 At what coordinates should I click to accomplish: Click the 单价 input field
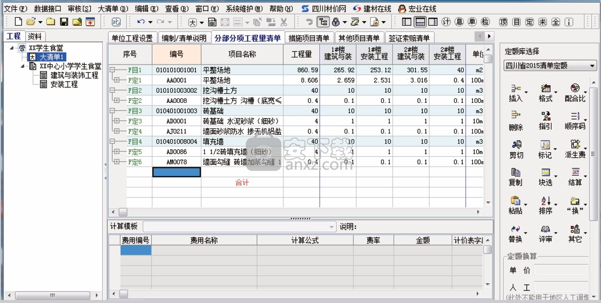(561, 270)
